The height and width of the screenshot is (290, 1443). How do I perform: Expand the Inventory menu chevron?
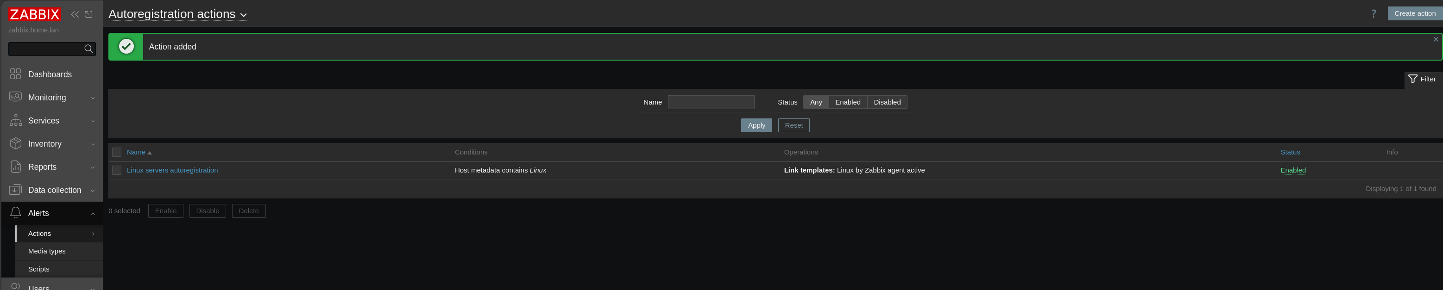[93, 144]
